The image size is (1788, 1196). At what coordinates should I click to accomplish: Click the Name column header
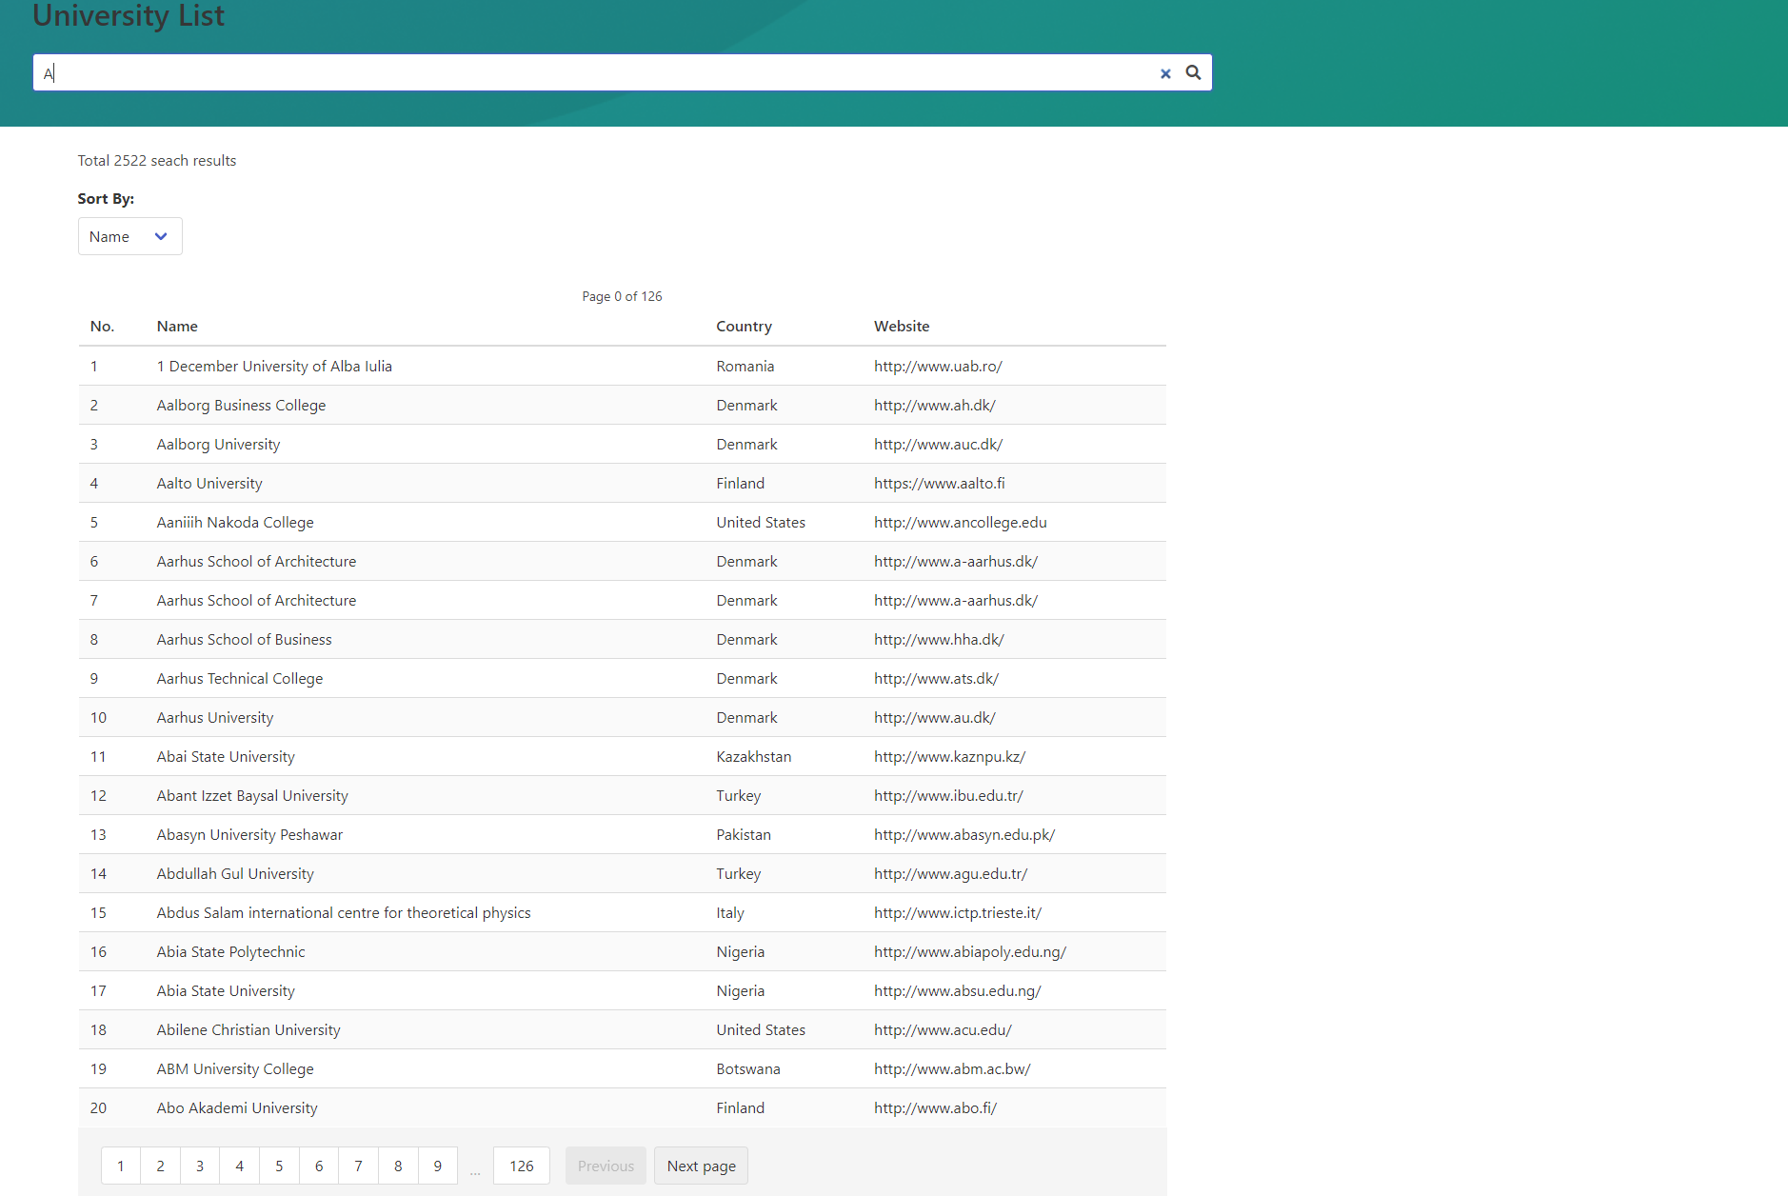click(177, 326)
